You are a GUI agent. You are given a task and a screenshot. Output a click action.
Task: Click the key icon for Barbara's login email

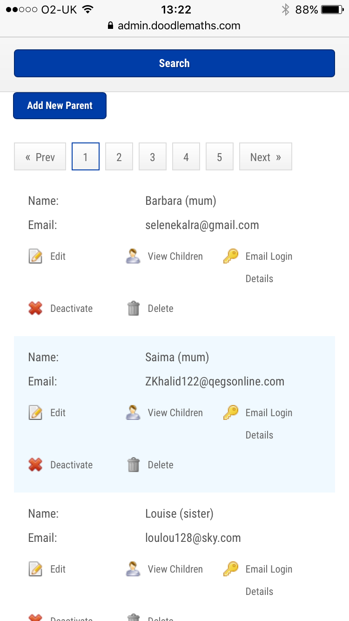point(231,256)
